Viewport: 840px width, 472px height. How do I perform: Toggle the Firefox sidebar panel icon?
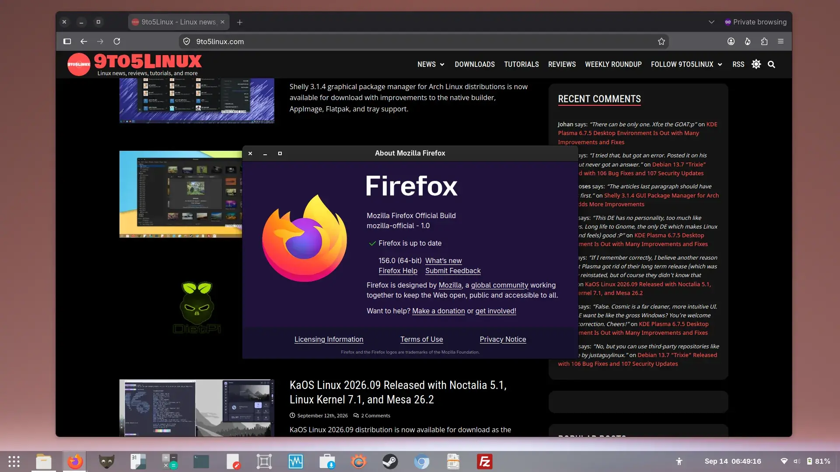pyautogui.click(x=67, y=42)
